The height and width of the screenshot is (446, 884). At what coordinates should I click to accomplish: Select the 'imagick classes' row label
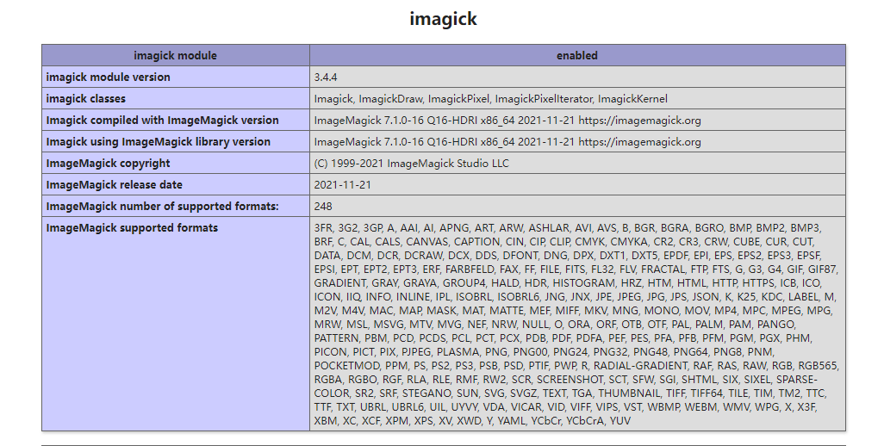point(85,98)
